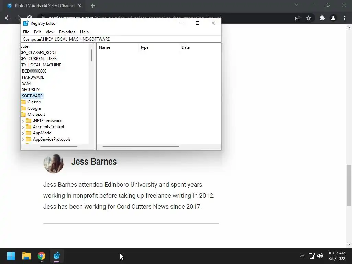This screenshot has width=352, height=264.
Task: Click the Classes folder icon
Action: (x=24, y=102)
